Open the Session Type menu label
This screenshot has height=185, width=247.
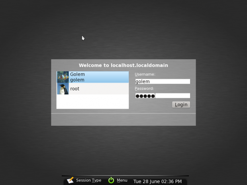point(88,181)
